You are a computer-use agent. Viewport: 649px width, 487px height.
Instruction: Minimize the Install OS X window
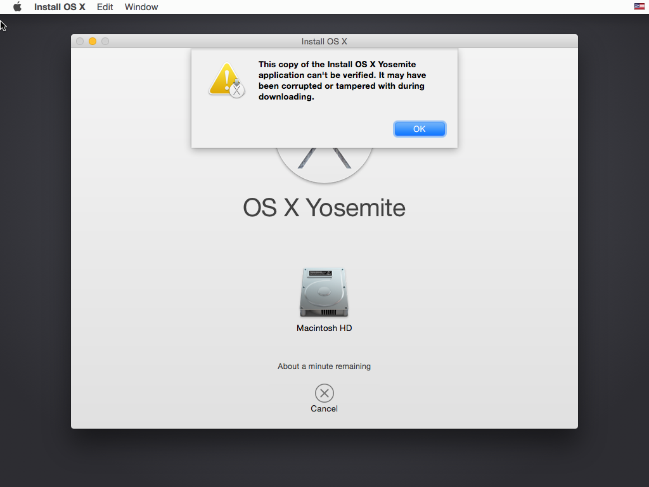[93, 41]
